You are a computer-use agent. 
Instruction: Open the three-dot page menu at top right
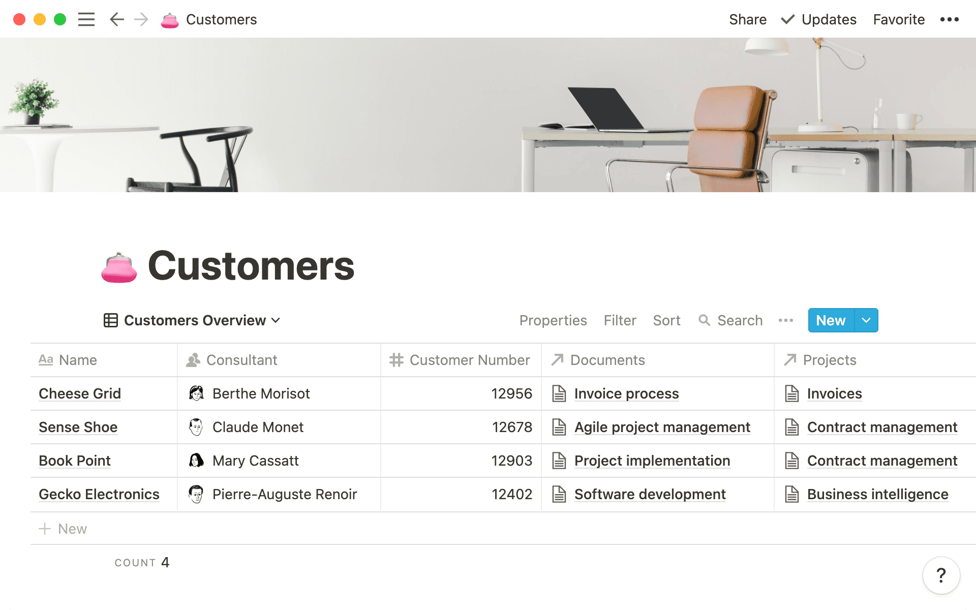pos(949,19)
